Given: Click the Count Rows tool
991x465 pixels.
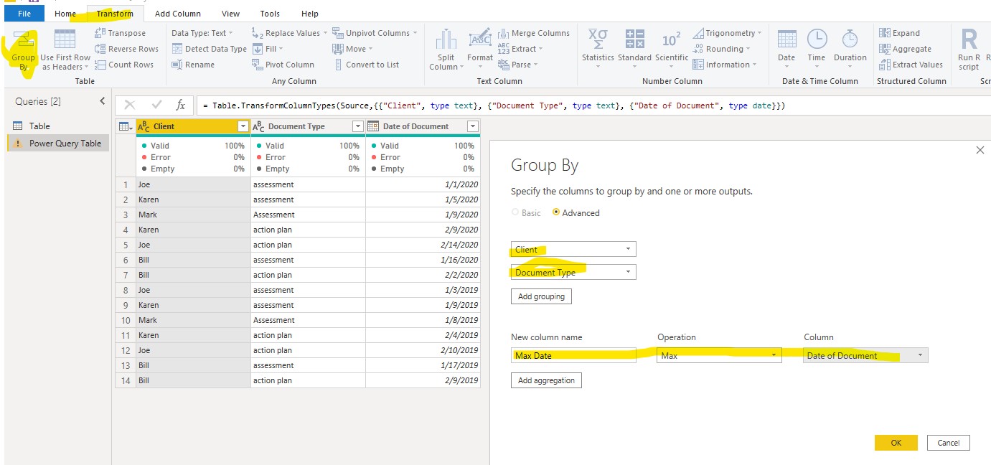Looking at the screenshot, I should [123, 65].
